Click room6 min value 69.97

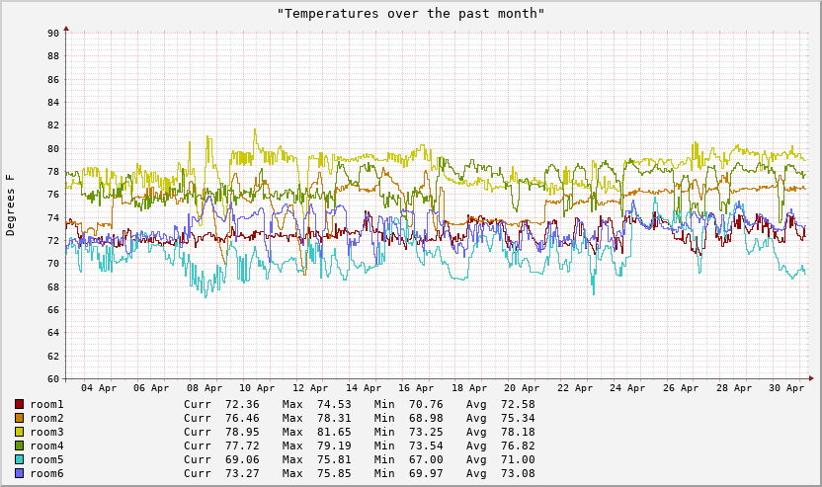point(426,473)
